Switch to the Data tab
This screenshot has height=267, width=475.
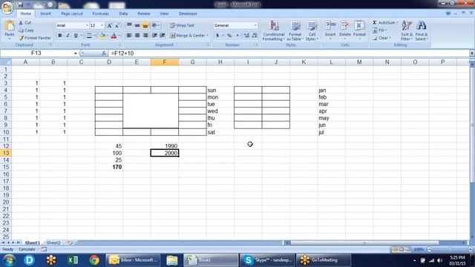123,13
